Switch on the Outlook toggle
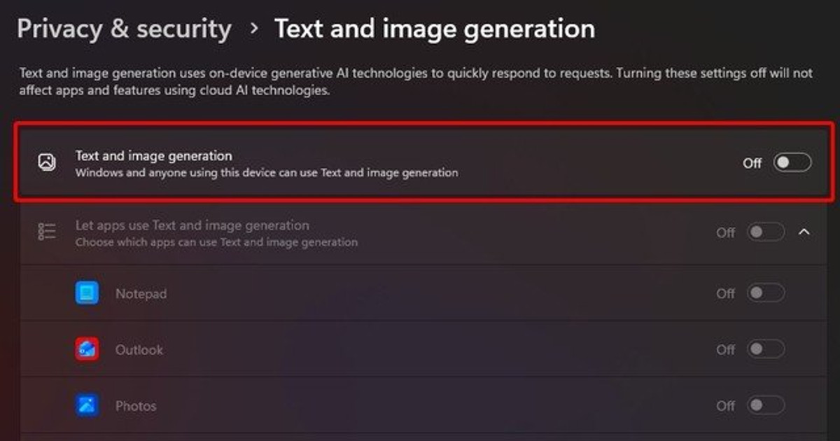Viewport: 840px width, 441px height. point(766,349)
